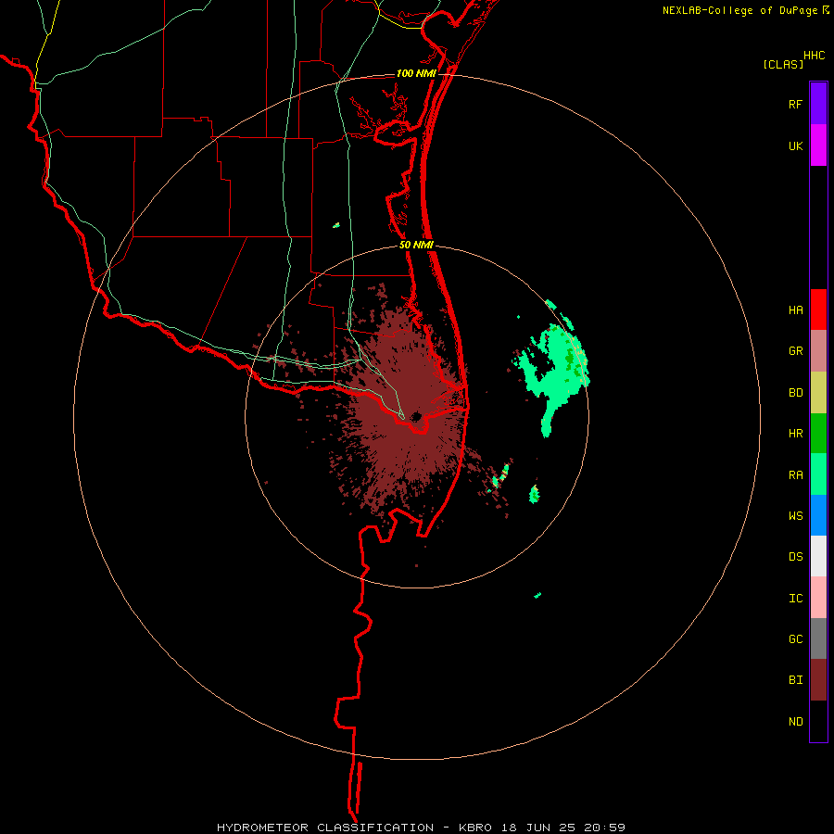Screen dimensions: 834x834
Task: Click the 20:59 time stamp
Action: [604, 828]
